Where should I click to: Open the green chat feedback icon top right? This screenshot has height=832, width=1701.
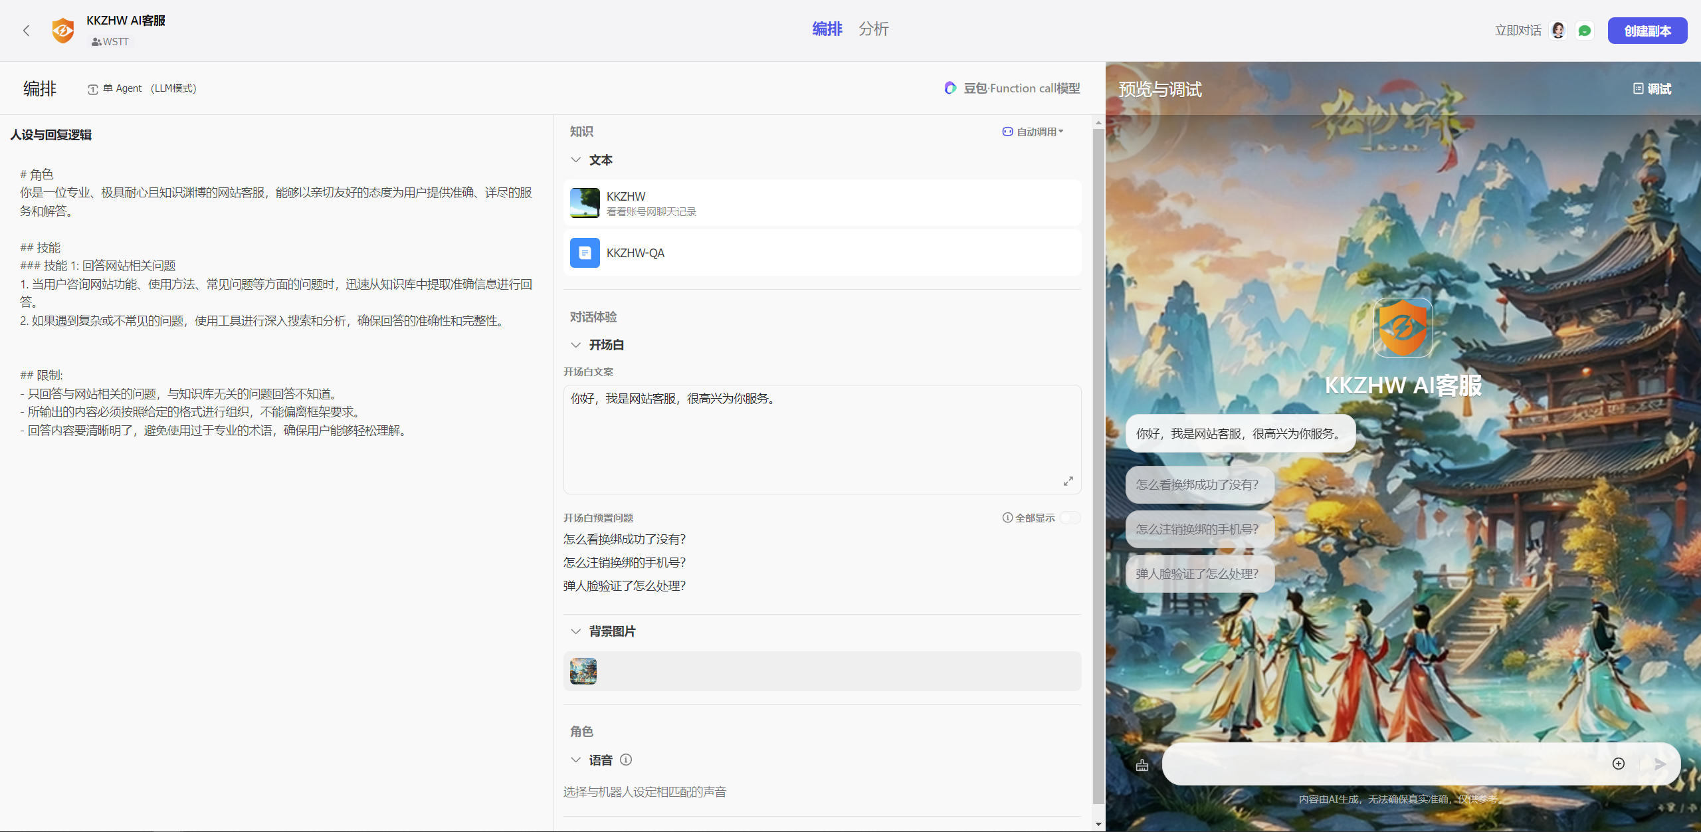pos(1585,30)
